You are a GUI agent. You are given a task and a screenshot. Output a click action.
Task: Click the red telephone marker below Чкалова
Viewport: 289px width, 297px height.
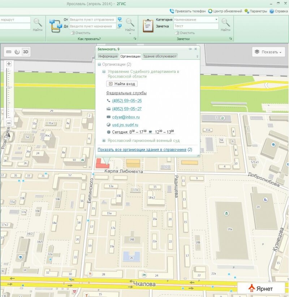[x=74, y=291]
